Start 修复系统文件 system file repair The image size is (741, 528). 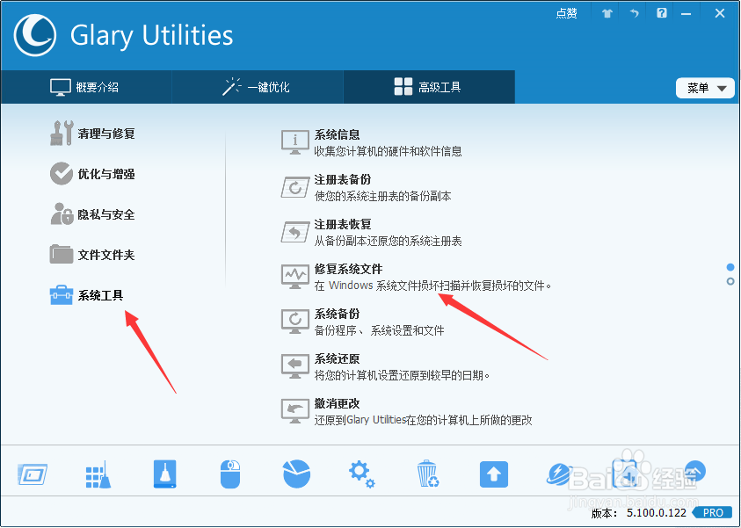pos(417,278)
